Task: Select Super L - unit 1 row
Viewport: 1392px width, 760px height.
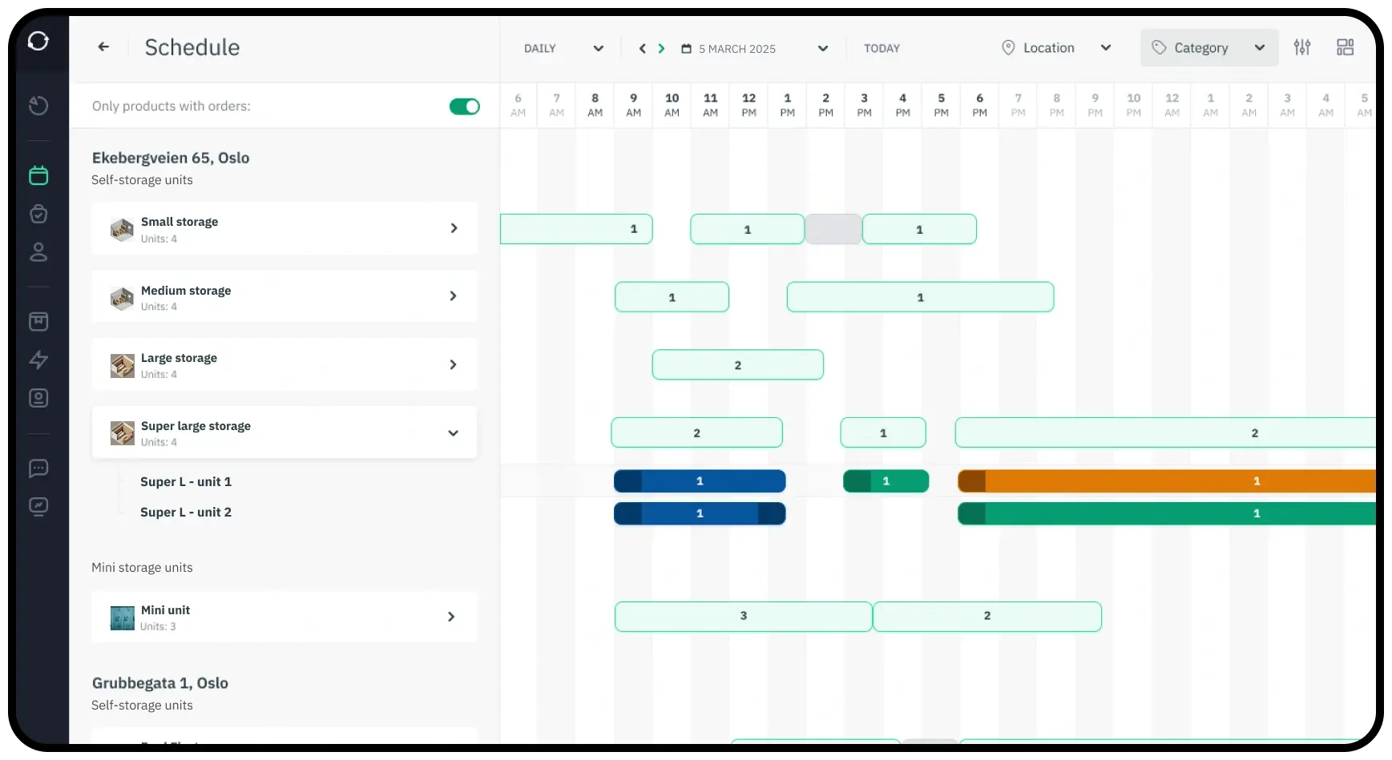Action: pos(186,482)
